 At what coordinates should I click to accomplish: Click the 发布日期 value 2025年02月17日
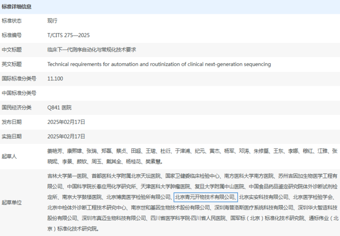pos(66,122)
